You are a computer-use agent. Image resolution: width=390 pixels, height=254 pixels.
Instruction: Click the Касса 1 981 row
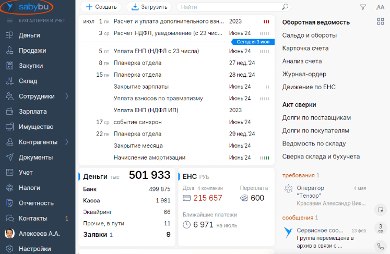click(x=126, y=201)
